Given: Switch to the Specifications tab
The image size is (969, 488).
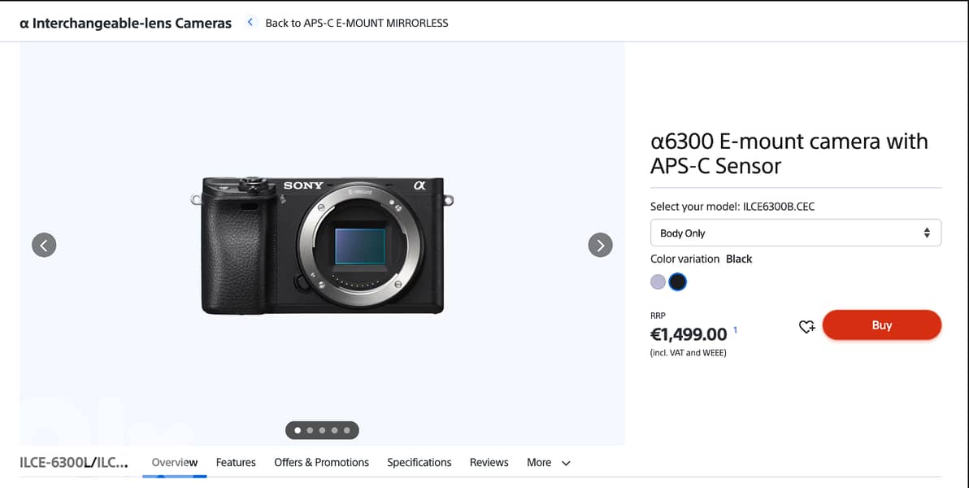Looking at the screenshot, I should 419,462.
